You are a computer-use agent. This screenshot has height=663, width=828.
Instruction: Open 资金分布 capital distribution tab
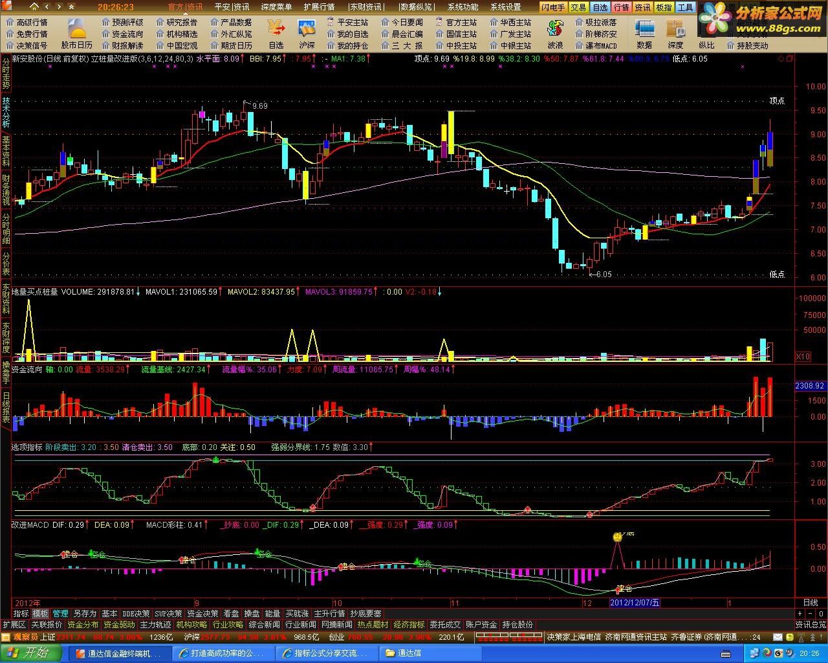point(83,625)
